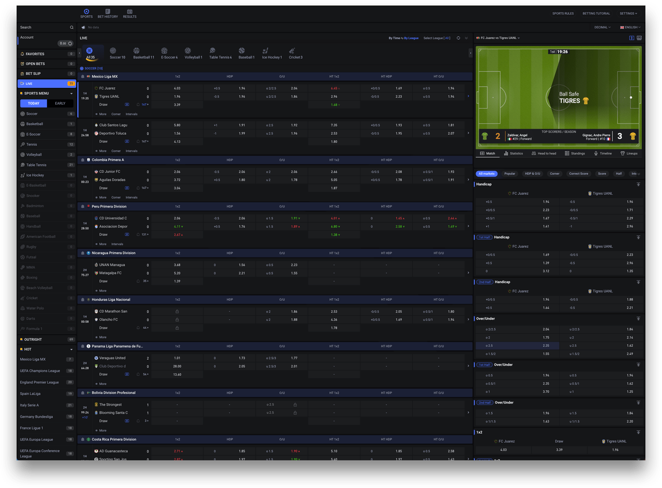Open Results from top navigation

[x=130, y=13]
